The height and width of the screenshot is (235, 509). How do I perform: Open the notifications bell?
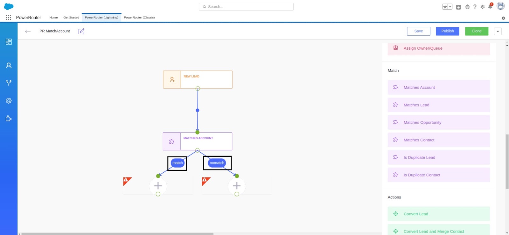(x=490, y=6)
